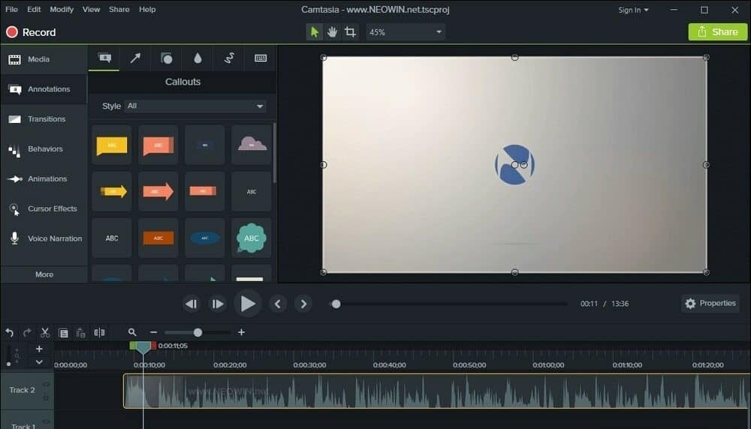The image size is (751, 429).
Task: Select the Crop tool above the canvas
Action: pyautogui.click(x=350, y=32)
